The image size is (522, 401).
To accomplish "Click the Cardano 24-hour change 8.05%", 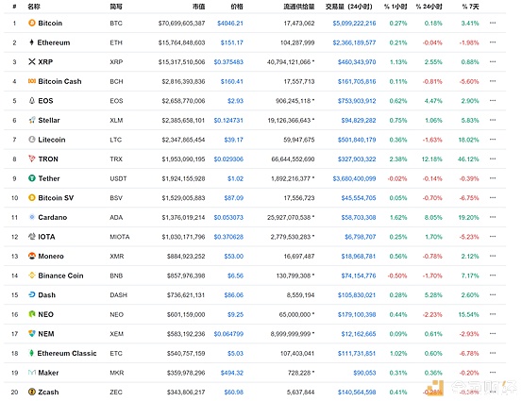I will tap(433, 217).
